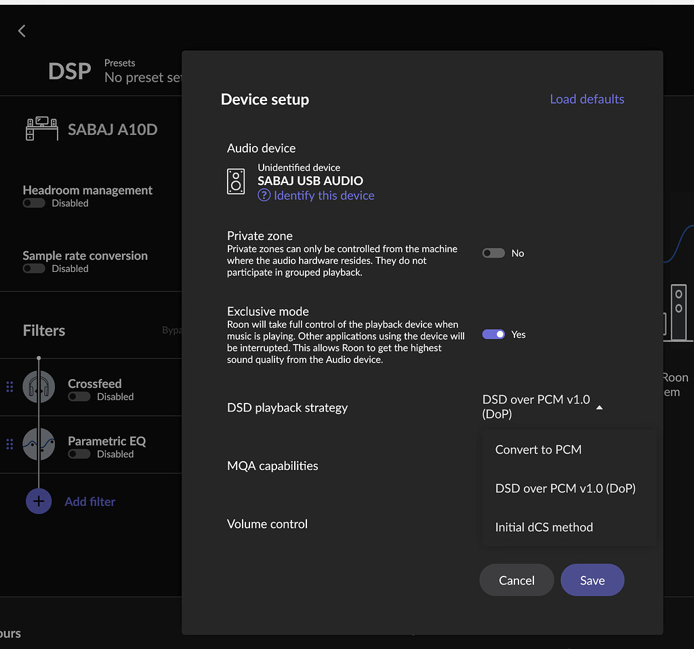Enable the Parametric EQ switch

tap(79, 454)
